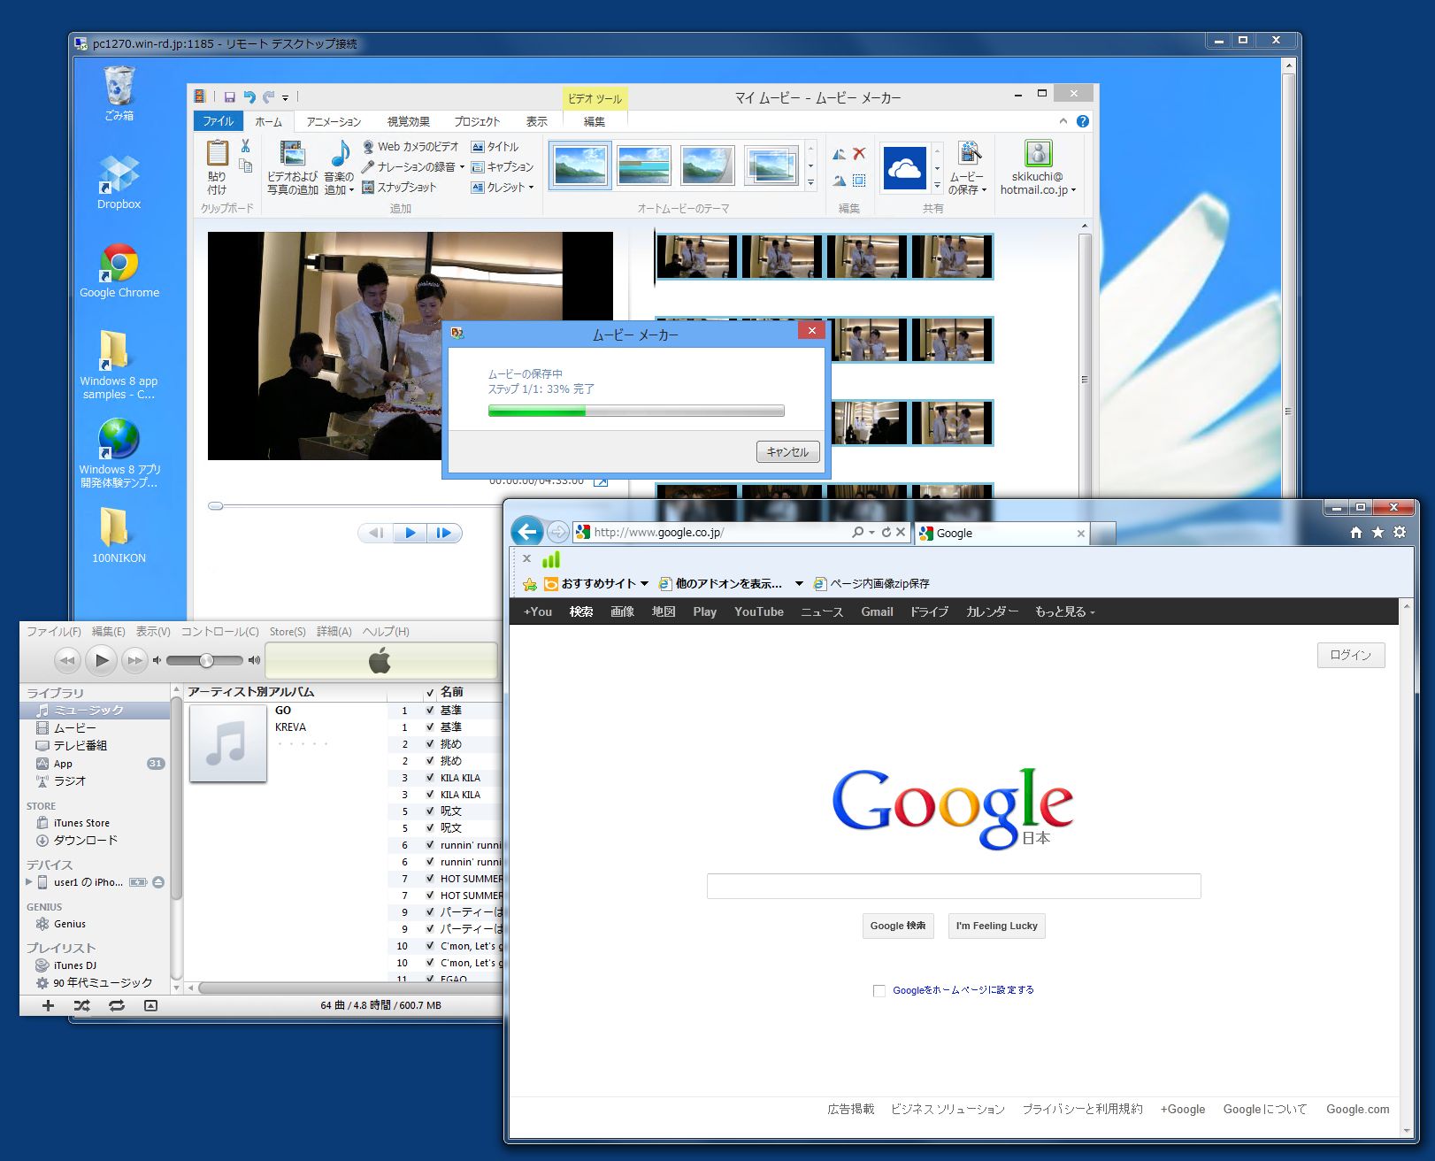Uncheck the first 基準 track checkbox
This screenshot has width=1435, height=1161.
point(430,711)
